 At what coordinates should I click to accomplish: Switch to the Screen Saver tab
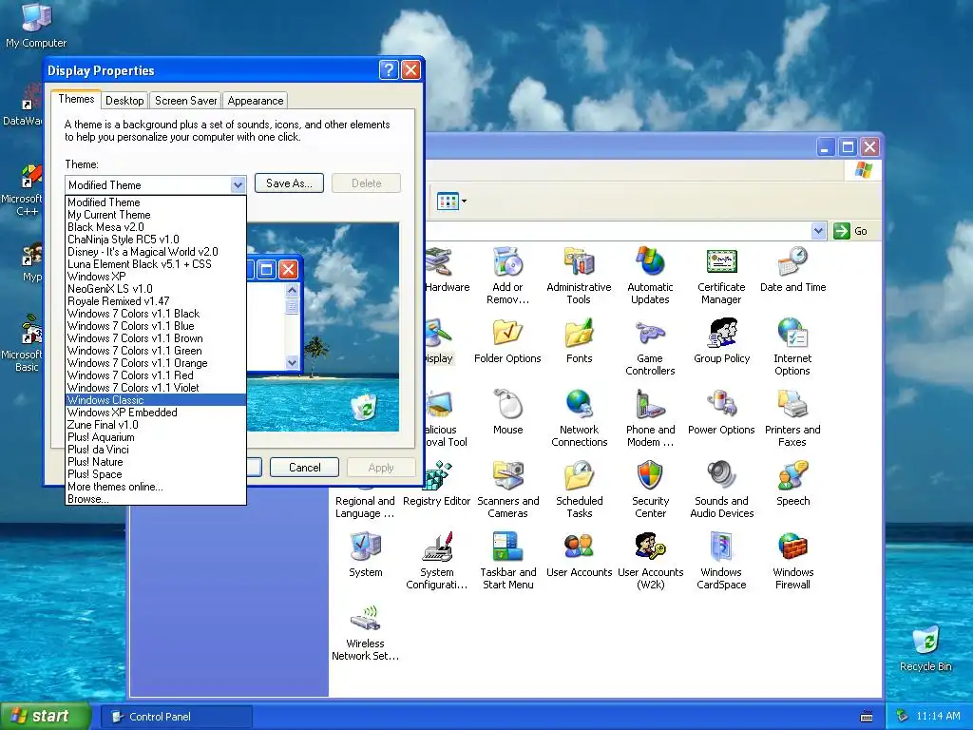[185, 101]
